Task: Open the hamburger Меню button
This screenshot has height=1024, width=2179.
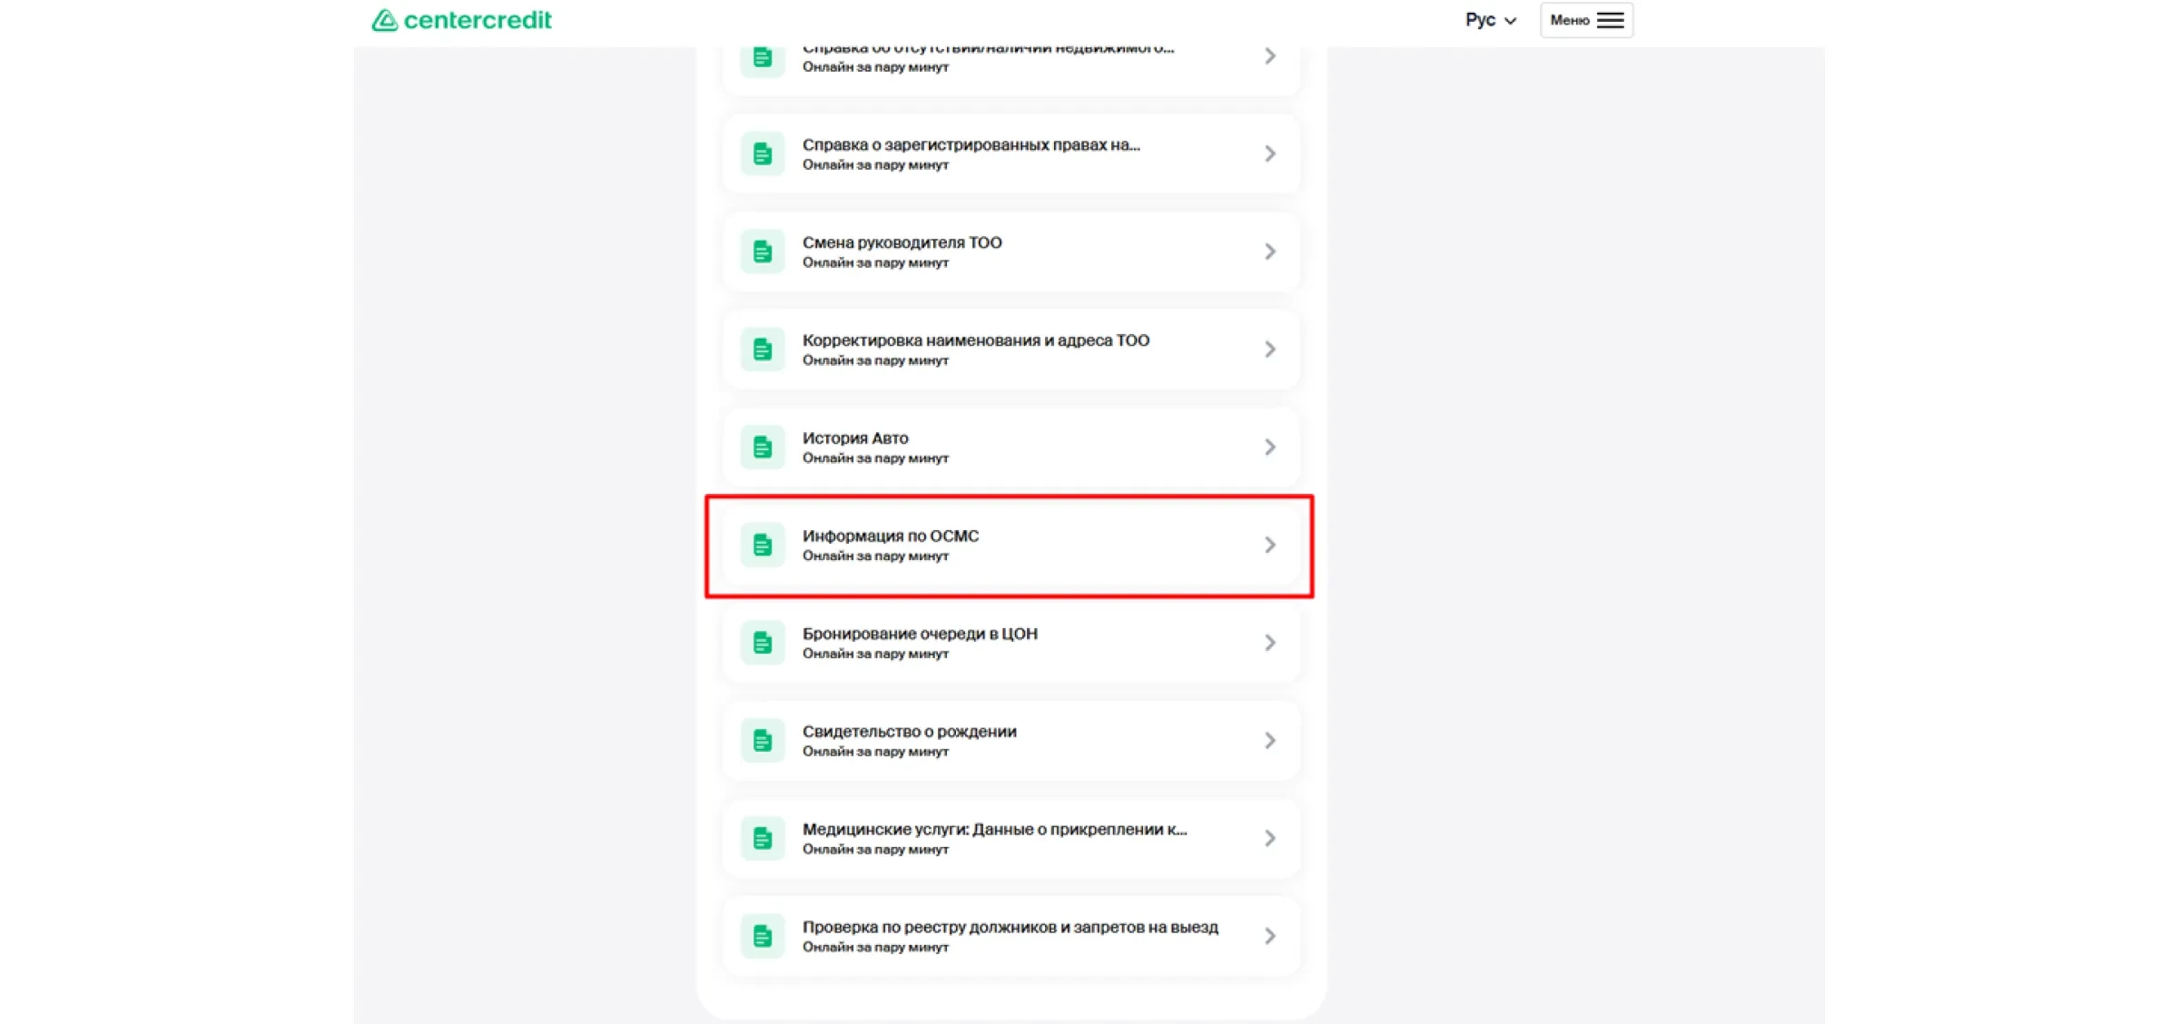Action: (1585, 19)
